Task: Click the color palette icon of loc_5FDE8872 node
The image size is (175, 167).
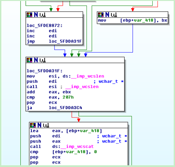Action: tap(29, 15)
